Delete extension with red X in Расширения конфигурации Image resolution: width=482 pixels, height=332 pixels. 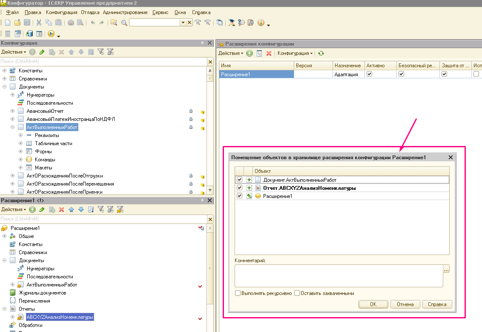269,53
